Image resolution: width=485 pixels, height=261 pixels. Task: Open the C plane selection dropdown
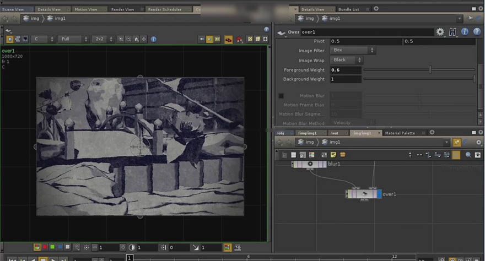(44, 39)
